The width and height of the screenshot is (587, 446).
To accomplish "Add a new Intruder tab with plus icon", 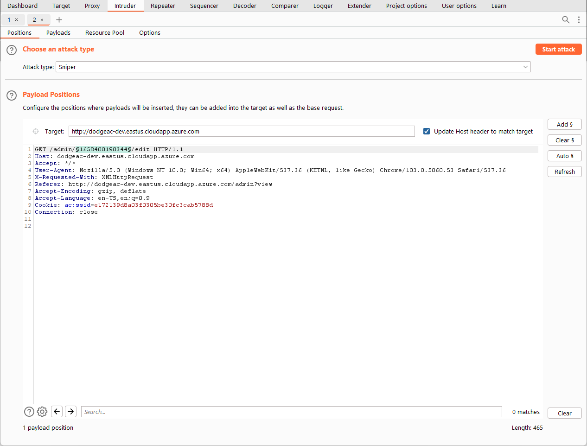I will (x=59, y=19).
